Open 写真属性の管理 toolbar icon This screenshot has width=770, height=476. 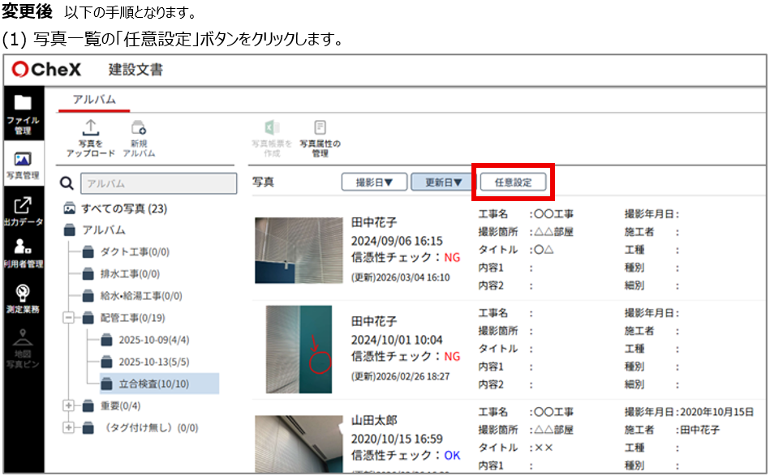pos(320,138)
